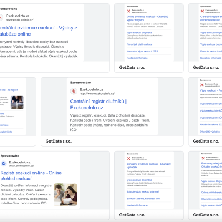Click 'ExekuceInfo.cz' site name in the Výpisy z databáze online ad
Image resolution: width=222 pixels, height=222 pixels.
[x=18, y=16]
